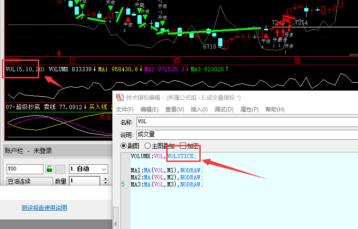Click the 卖线:77.0912 value label

pyautogui.click(x=63, y=107)
